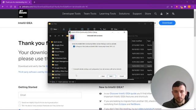Open File Explorer's See more ellipsis menu

pos(124,29)
